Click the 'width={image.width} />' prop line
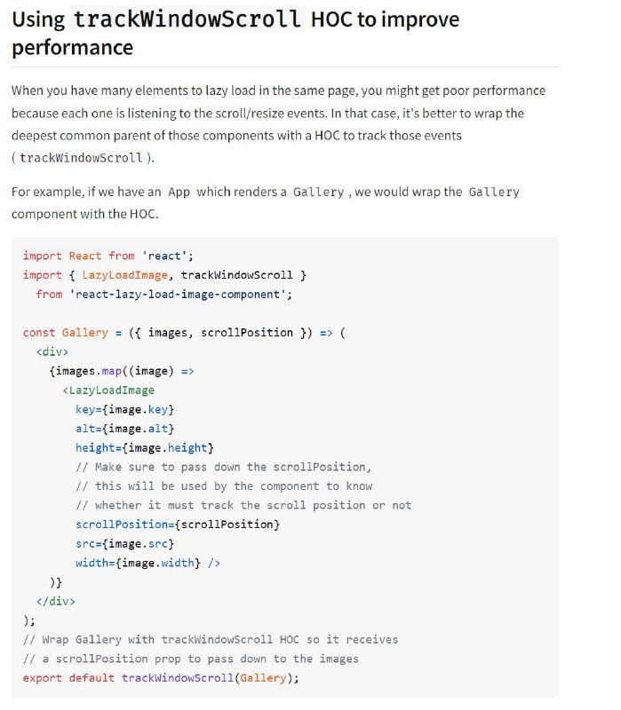Image resolution: width=621 pixels, height=710 pixels. pos(147,563)
